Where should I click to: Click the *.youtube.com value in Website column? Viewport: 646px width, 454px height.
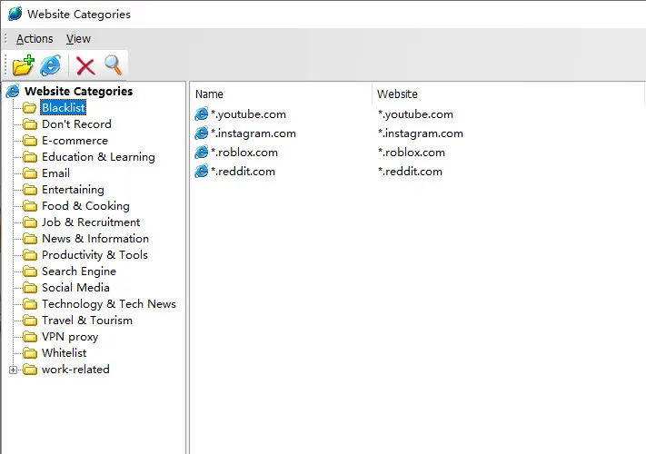(x=415, y=114)
